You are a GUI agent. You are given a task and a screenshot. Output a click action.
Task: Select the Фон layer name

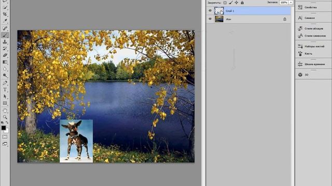[x=228, y=19]
